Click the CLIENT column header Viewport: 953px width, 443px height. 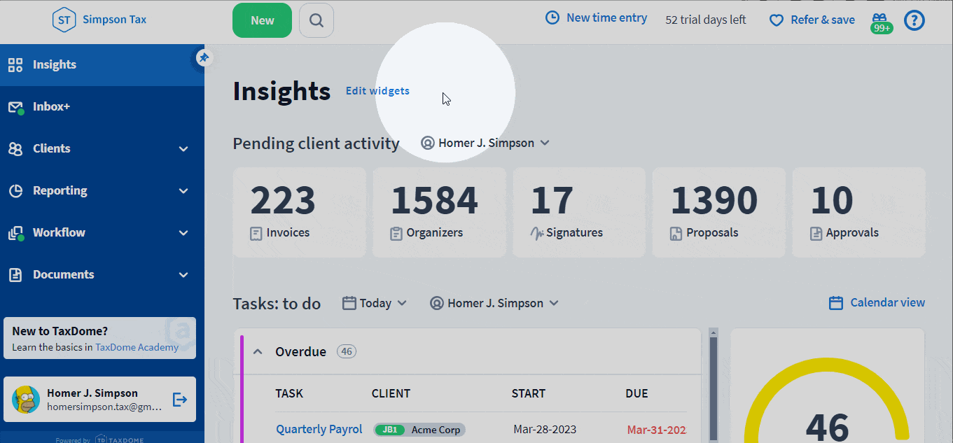(x=391, y=393)
